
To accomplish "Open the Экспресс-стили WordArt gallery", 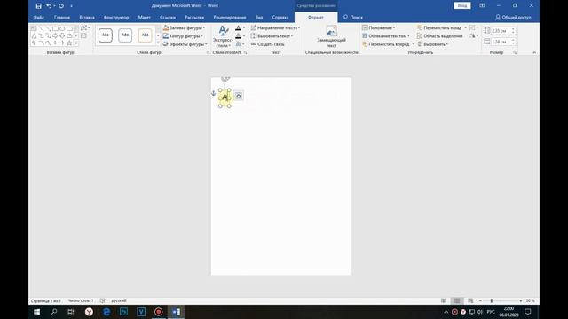I will [x=223, y=36].
